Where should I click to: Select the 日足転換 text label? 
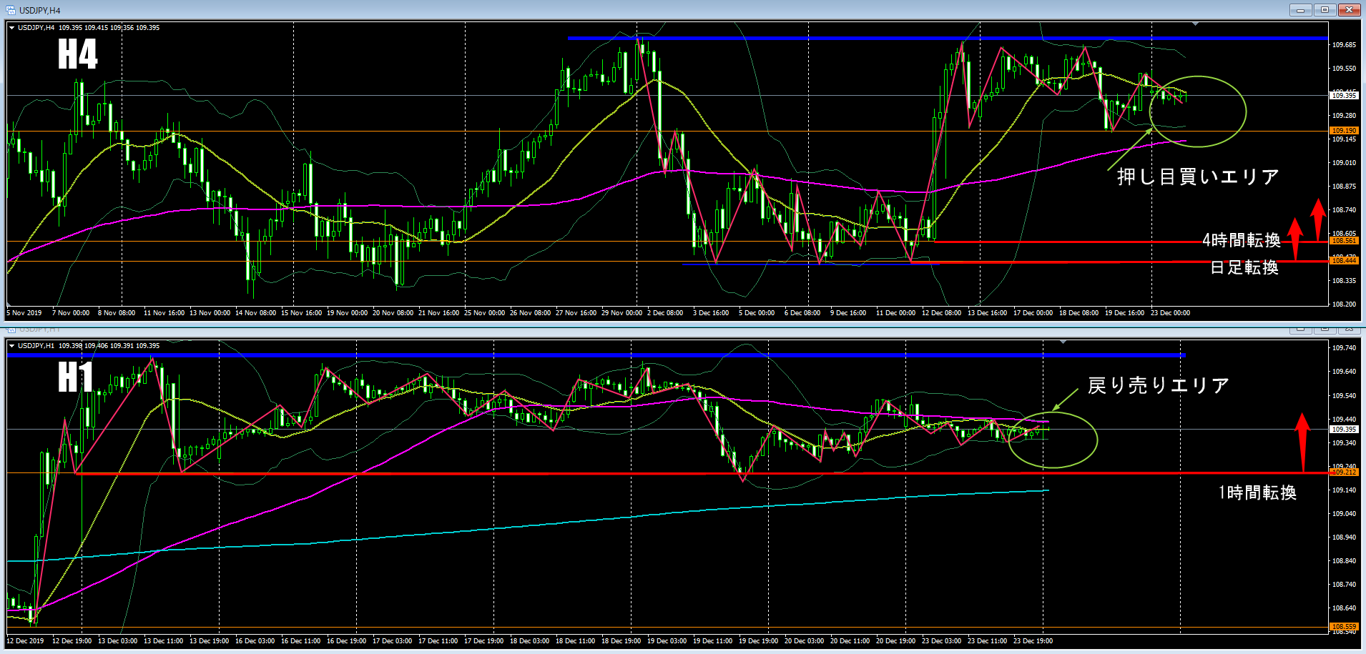point(1244,267)
